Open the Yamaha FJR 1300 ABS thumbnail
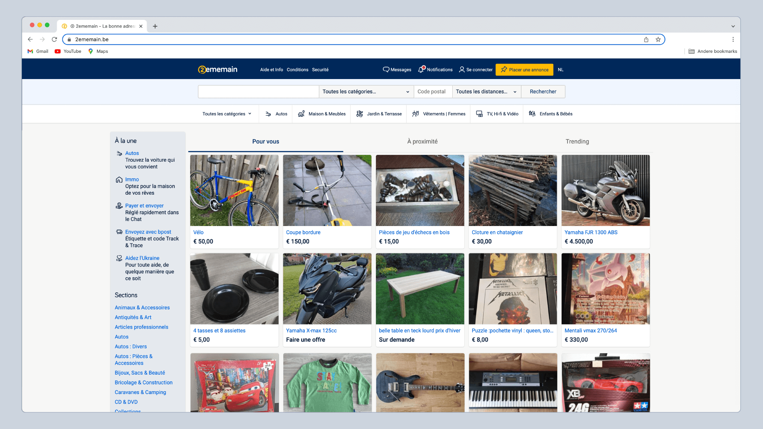Image resolution: width=763 pixels, height=429 pixels. pyautogui.click(x=605, y=191)
